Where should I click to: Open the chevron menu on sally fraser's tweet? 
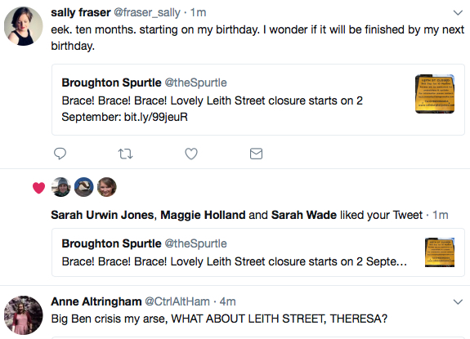point(458,12)
